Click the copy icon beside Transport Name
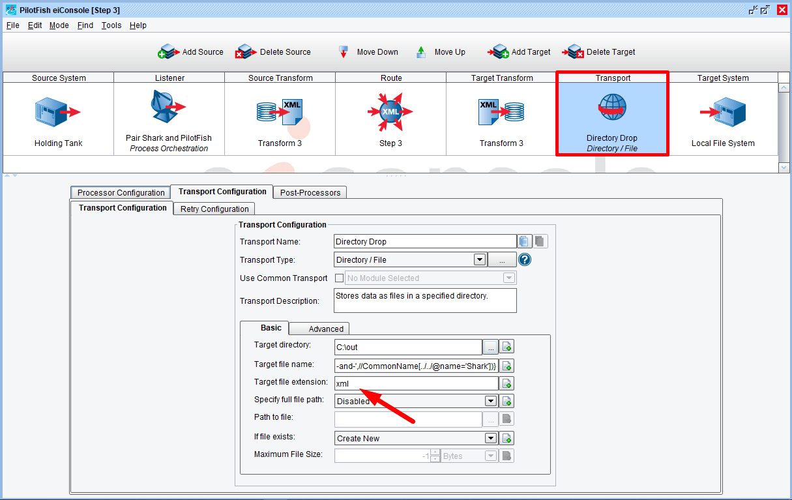792x500 pixels. (524, 241)
